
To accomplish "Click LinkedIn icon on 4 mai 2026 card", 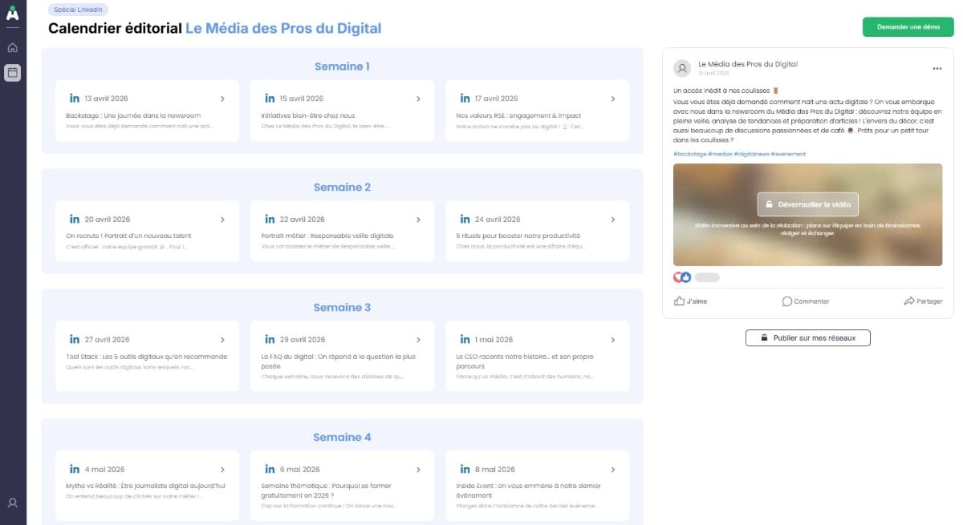I will [75, 469].
